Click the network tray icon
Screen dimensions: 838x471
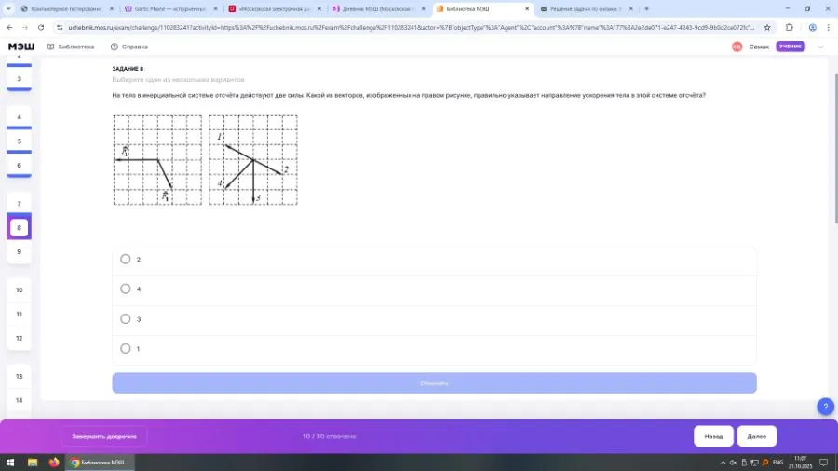[754, 463]
